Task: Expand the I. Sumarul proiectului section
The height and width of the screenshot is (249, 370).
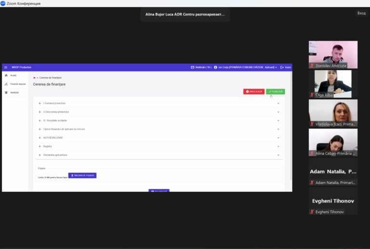Action: click(x=159, y=103)
